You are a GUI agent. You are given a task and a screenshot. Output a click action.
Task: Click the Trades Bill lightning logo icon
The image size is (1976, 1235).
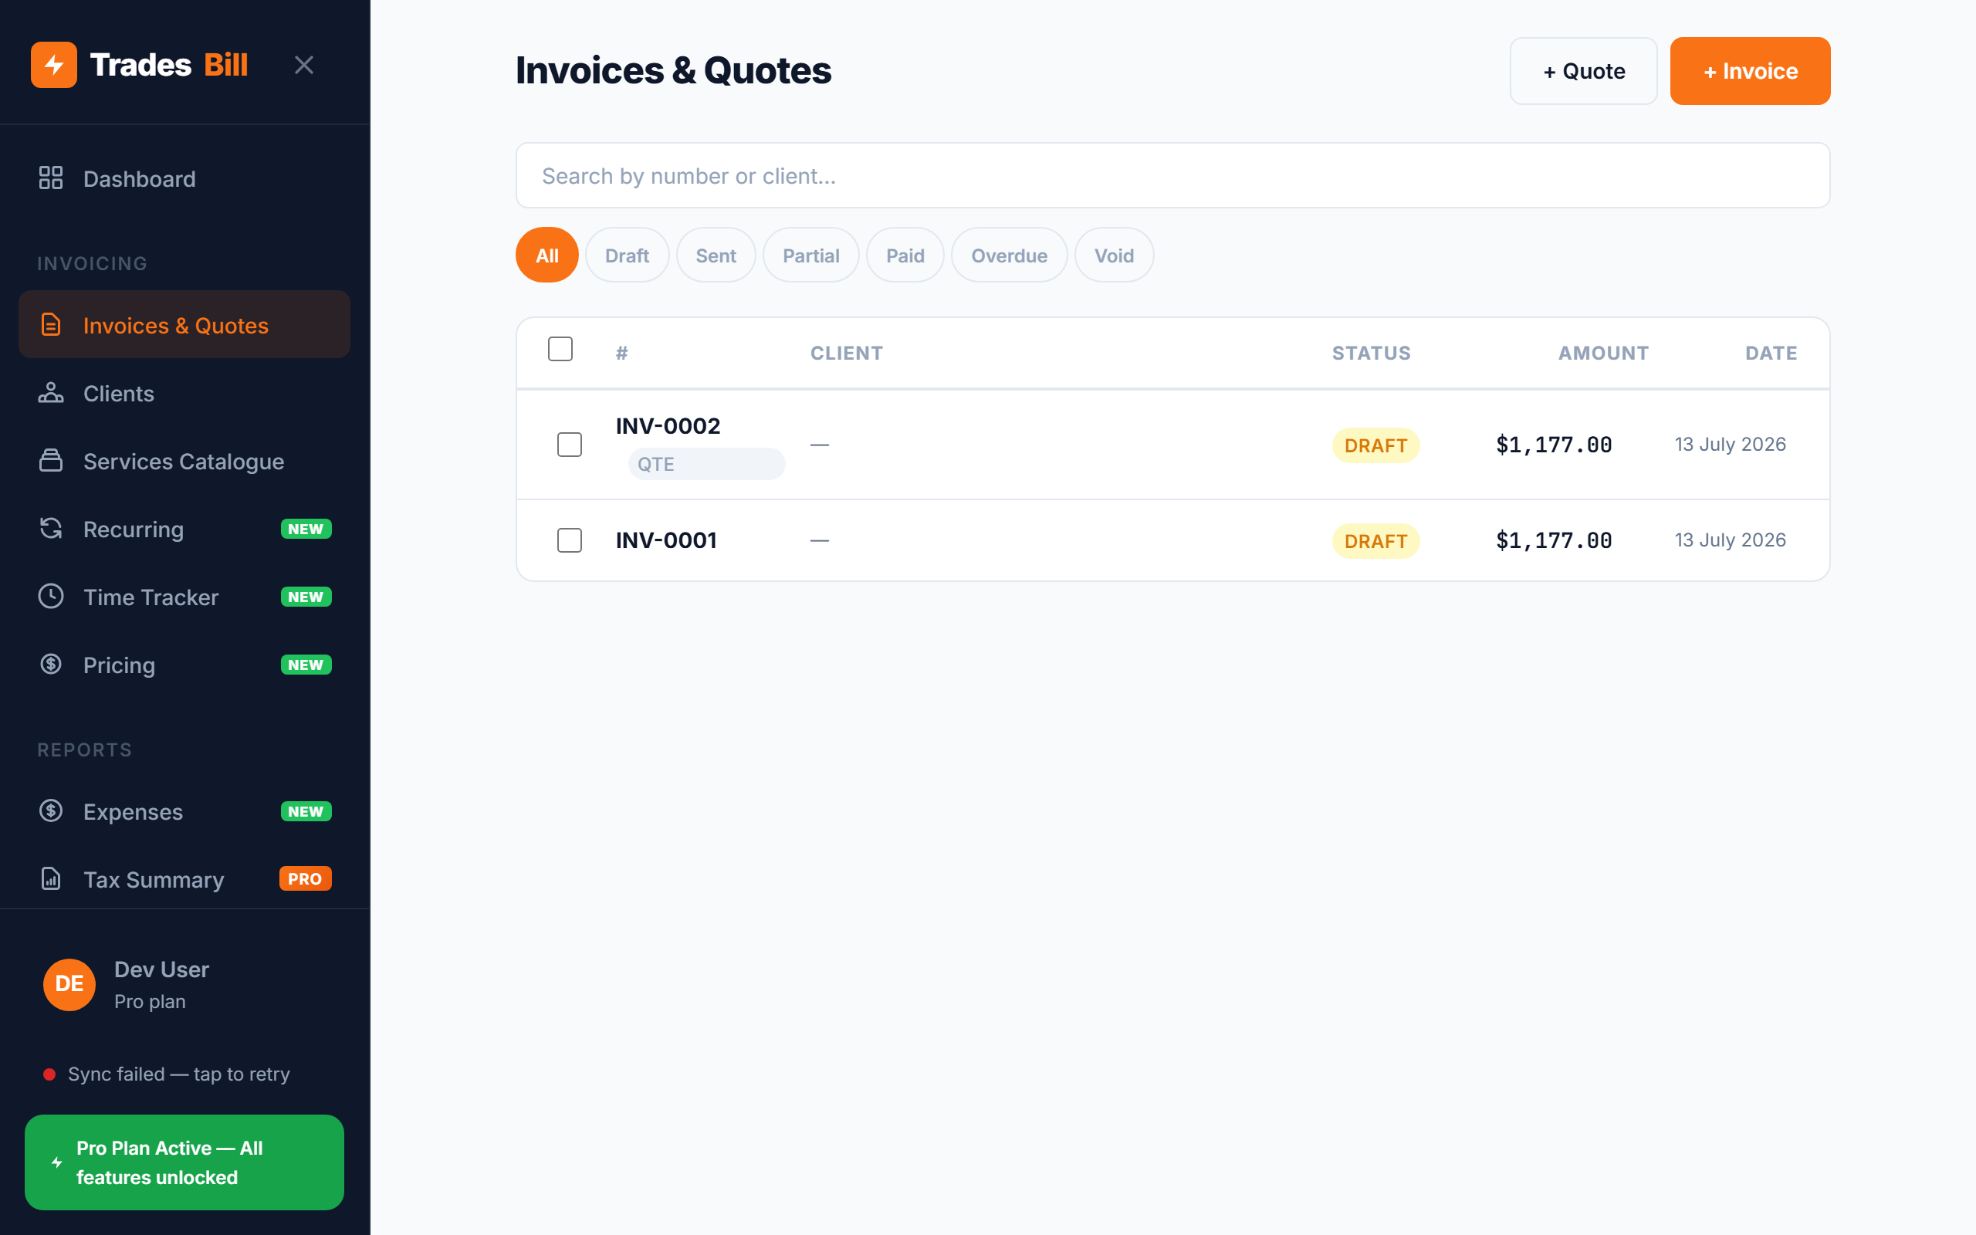coord(54,65)
